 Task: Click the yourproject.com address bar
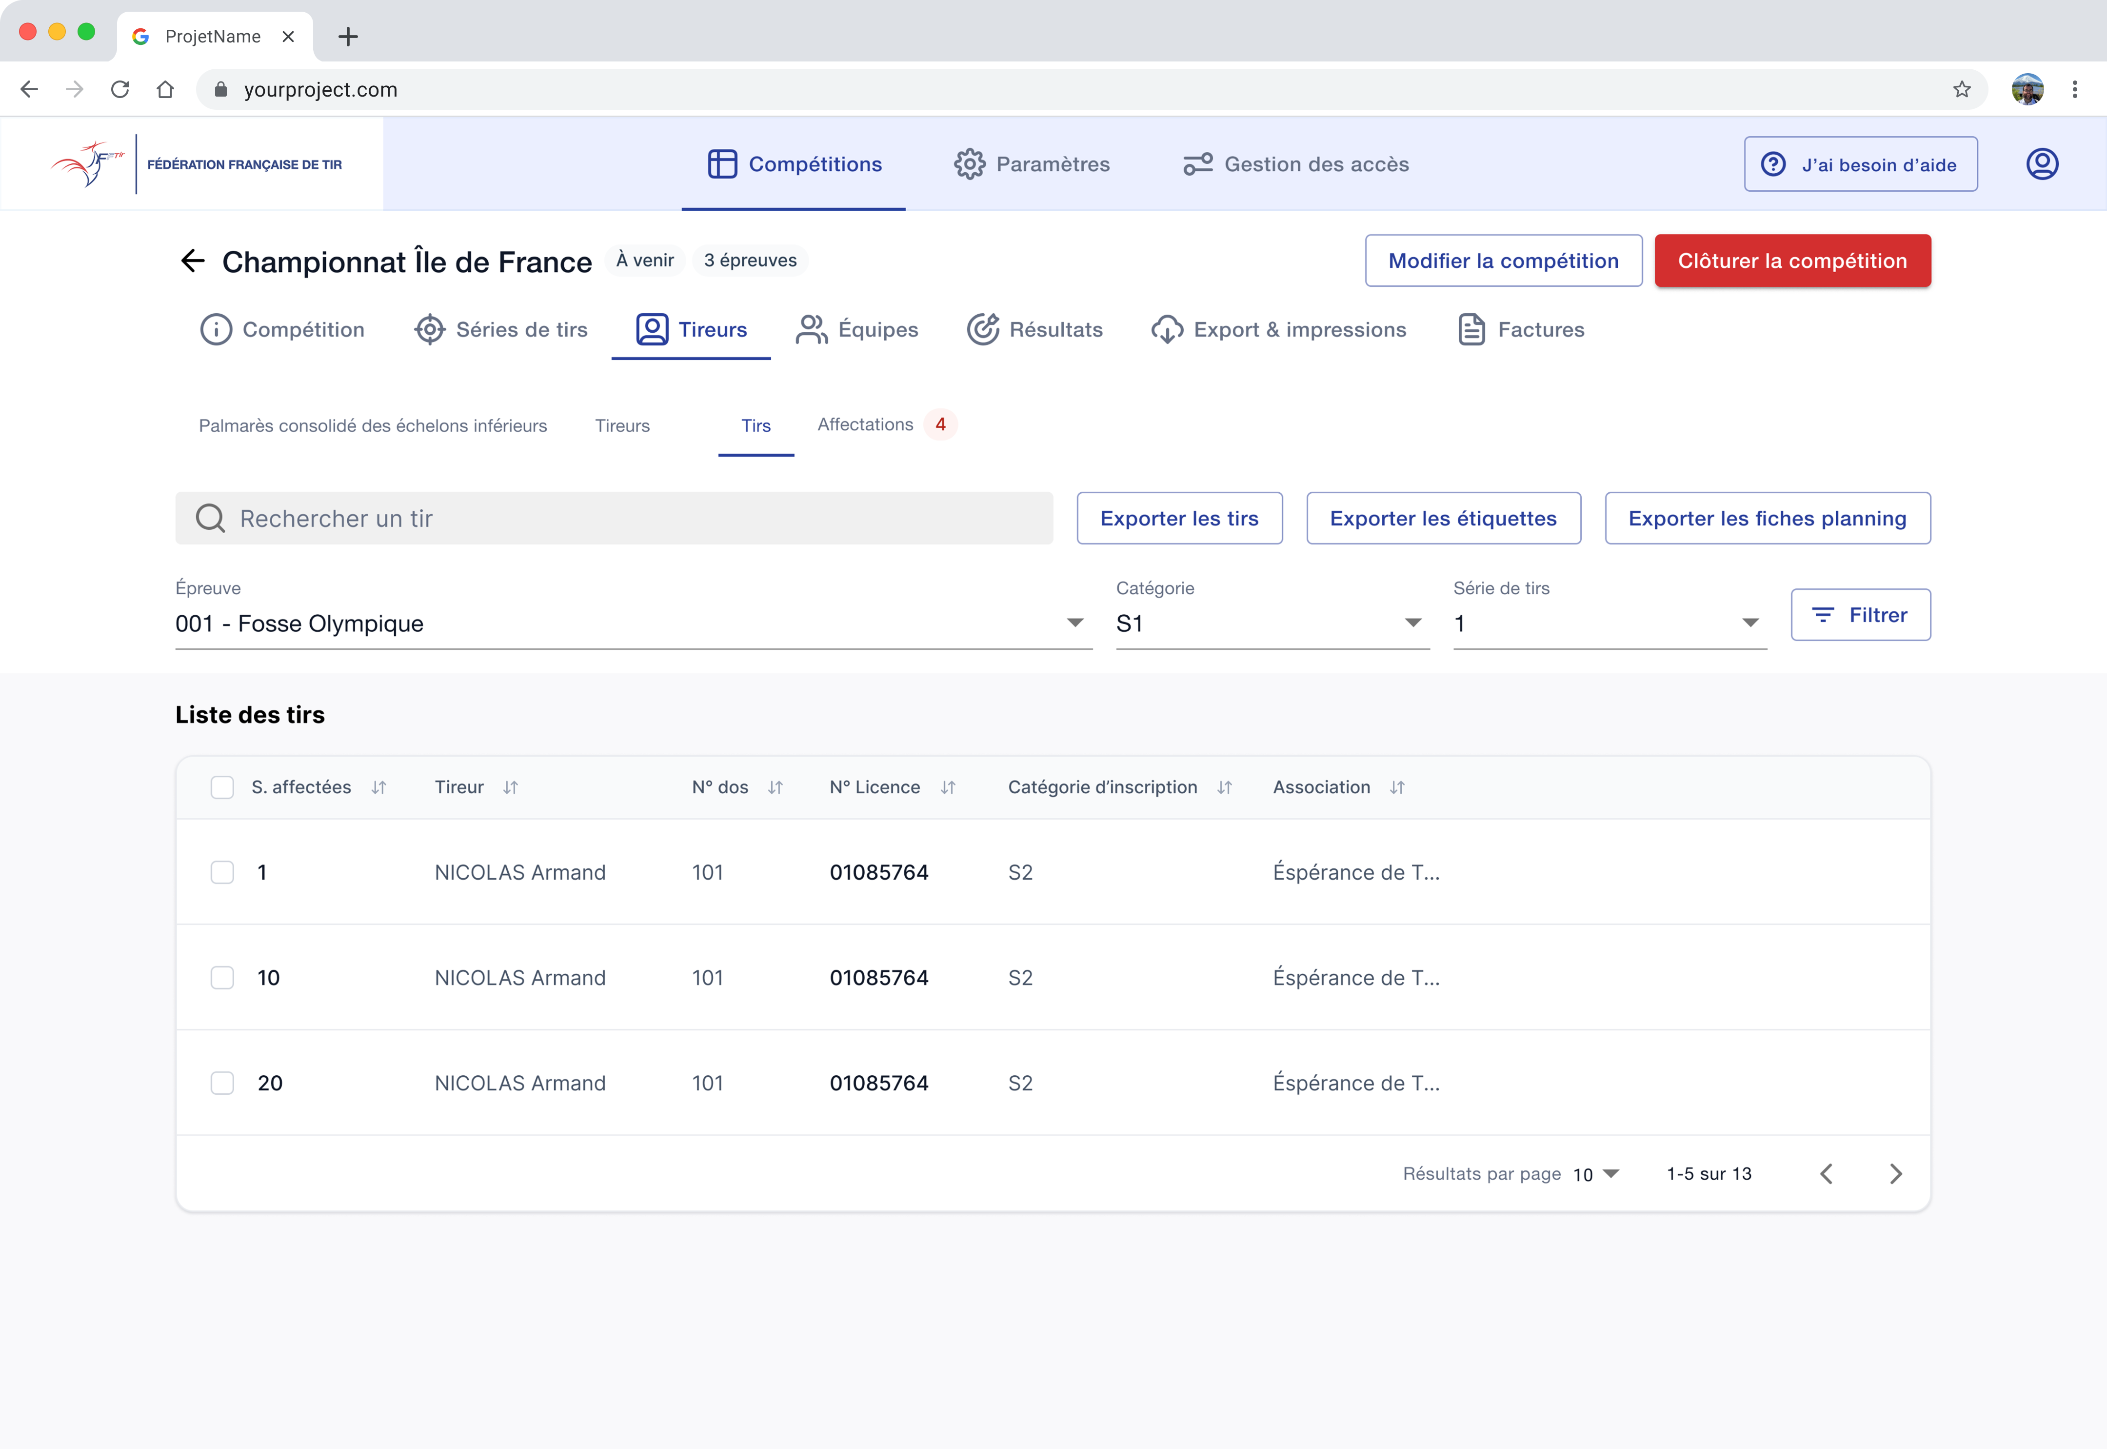click(1092, 89)
